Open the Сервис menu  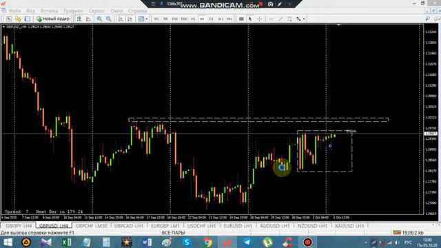tap(96, 11)
